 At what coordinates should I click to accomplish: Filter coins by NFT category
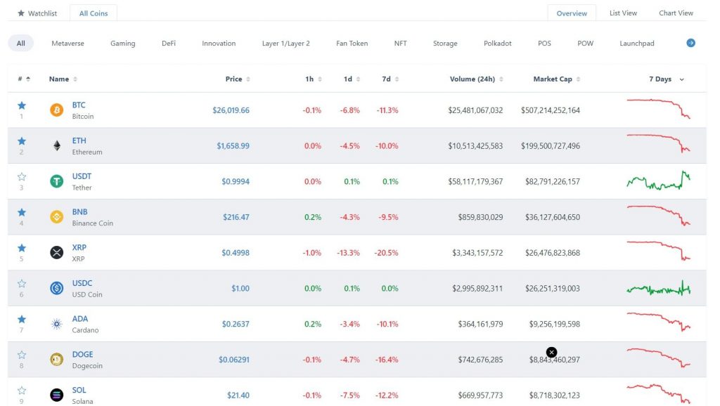(400, 43)
